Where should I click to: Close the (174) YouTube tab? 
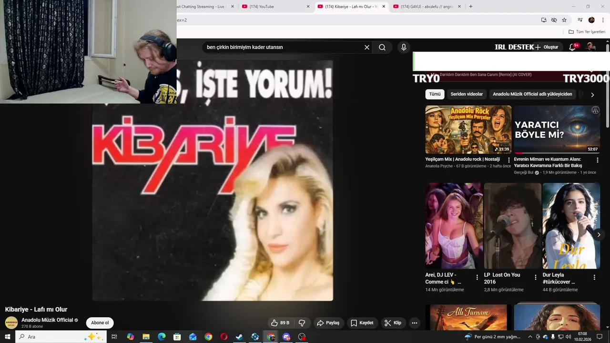(x=308, y=7)
